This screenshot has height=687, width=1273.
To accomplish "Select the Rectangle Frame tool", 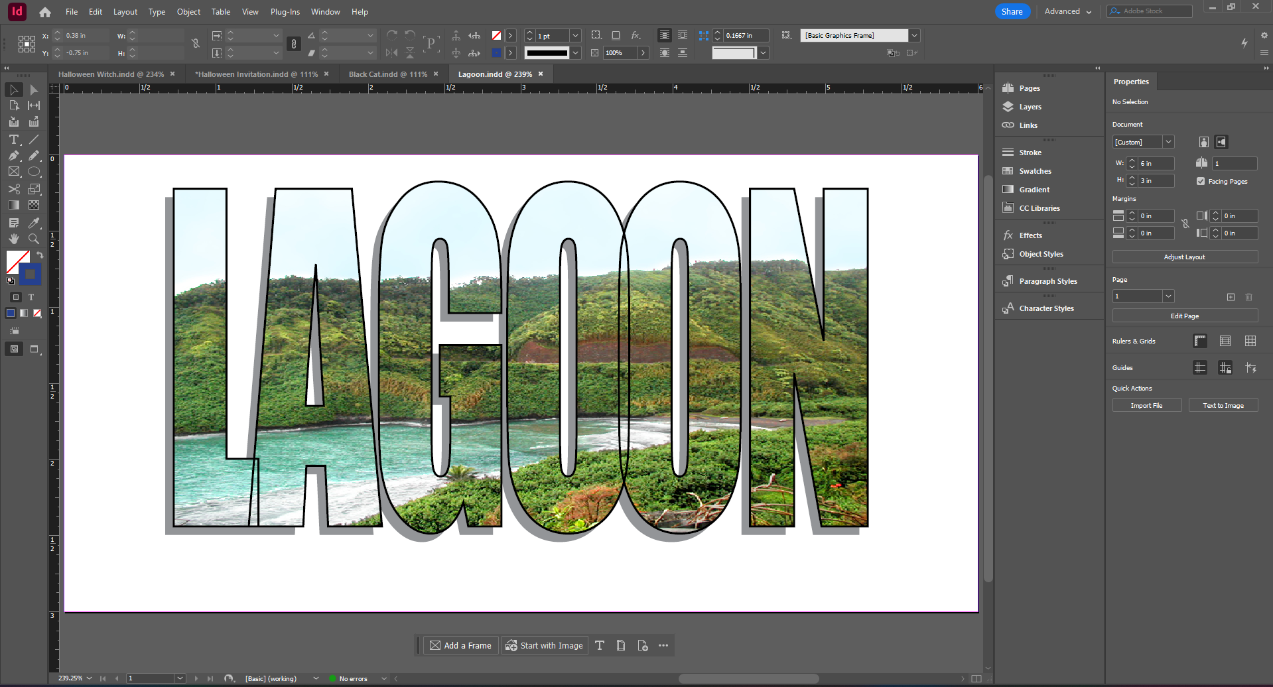I will point(14,172).
